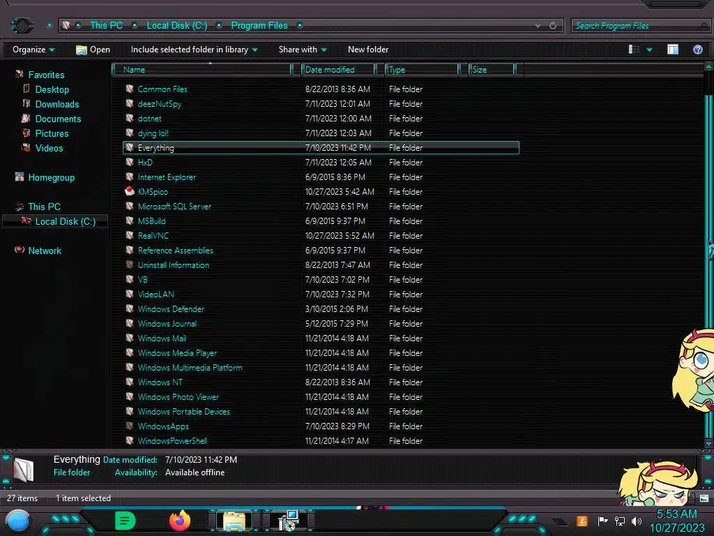Click the VideoLAN folder icon
Viewport: 714px width, 536px height.
coord(129,294)
